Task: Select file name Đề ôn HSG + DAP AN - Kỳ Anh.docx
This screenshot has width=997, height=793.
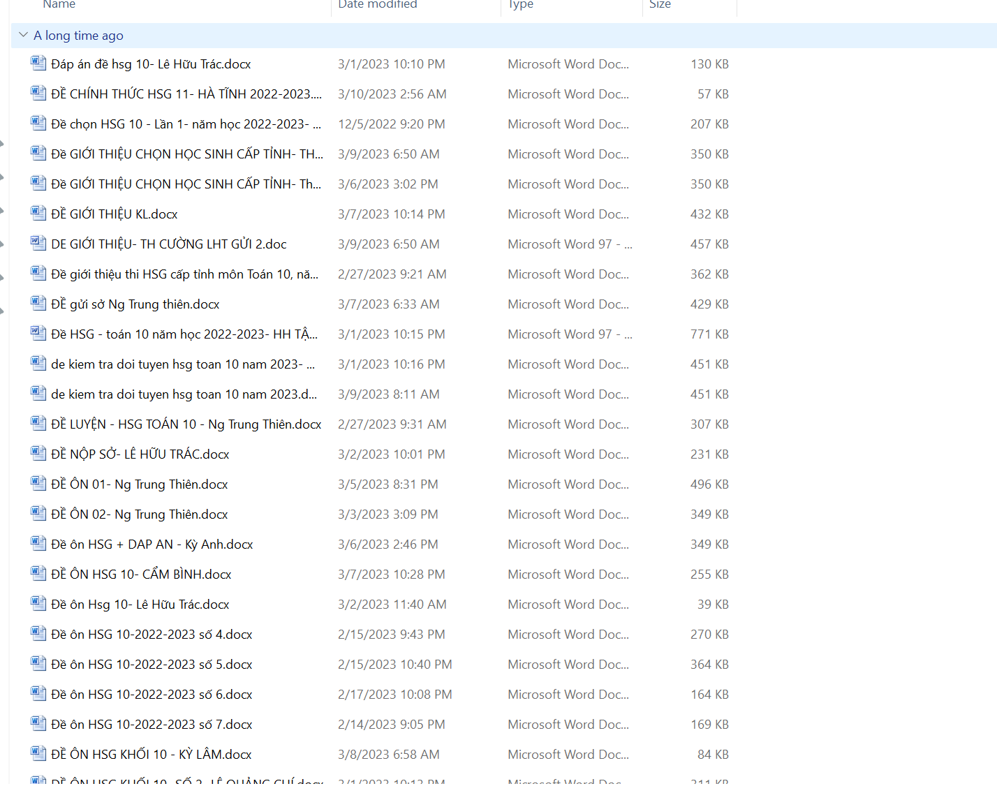Action: click(152, 544)
